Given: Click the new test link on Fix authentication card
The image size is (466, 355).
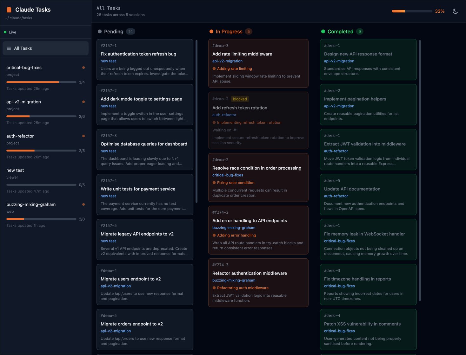Looking at the screenshot, I should click(x=108, y=61).
